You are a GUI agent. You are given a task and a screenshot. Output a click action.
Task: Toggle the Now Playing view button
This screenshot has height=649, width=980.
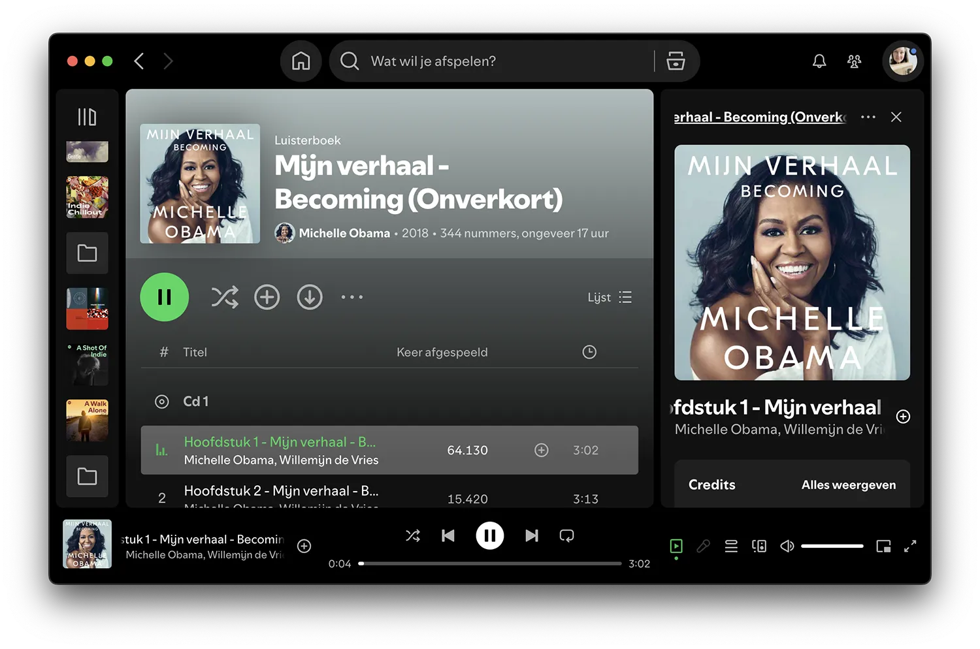pos(676,546)
